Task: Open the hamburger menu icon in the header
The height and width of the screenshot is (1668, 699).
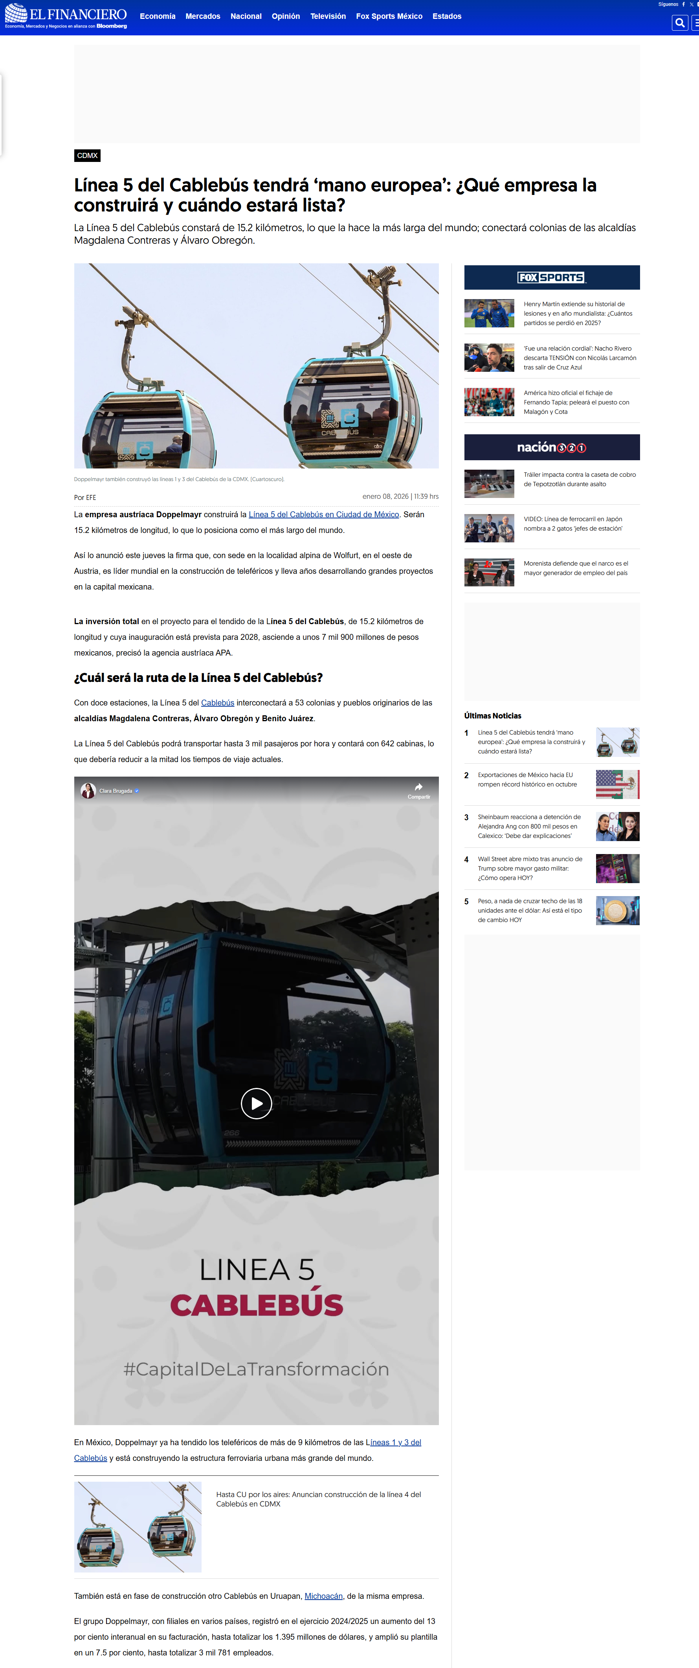Action: [696, 23]
